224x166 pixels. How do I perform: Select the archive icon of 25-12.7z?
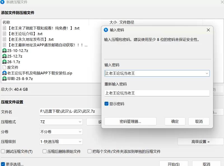[4, 56]
